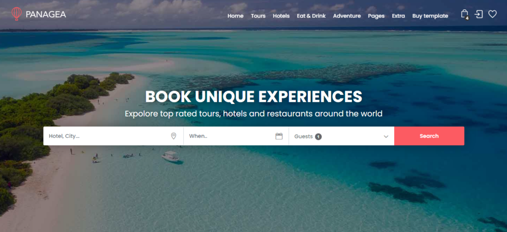Click the red Search button
Viewport: 507px width, 232px height.
coord(429,136)
